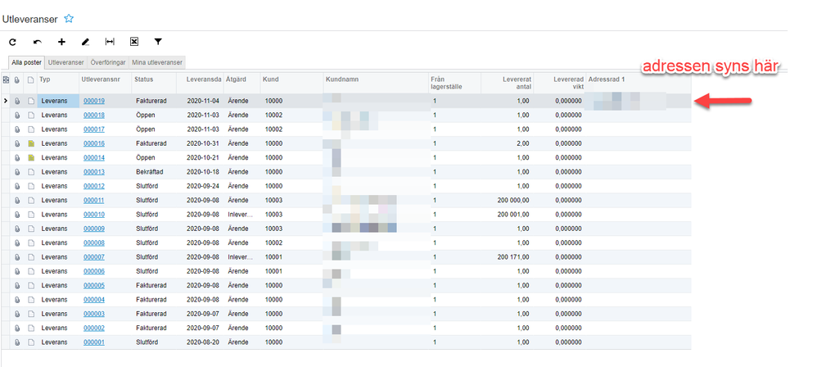The image size is (817, 367).
Task: Switch to the Överföringar tab
Action: [108, 62]
